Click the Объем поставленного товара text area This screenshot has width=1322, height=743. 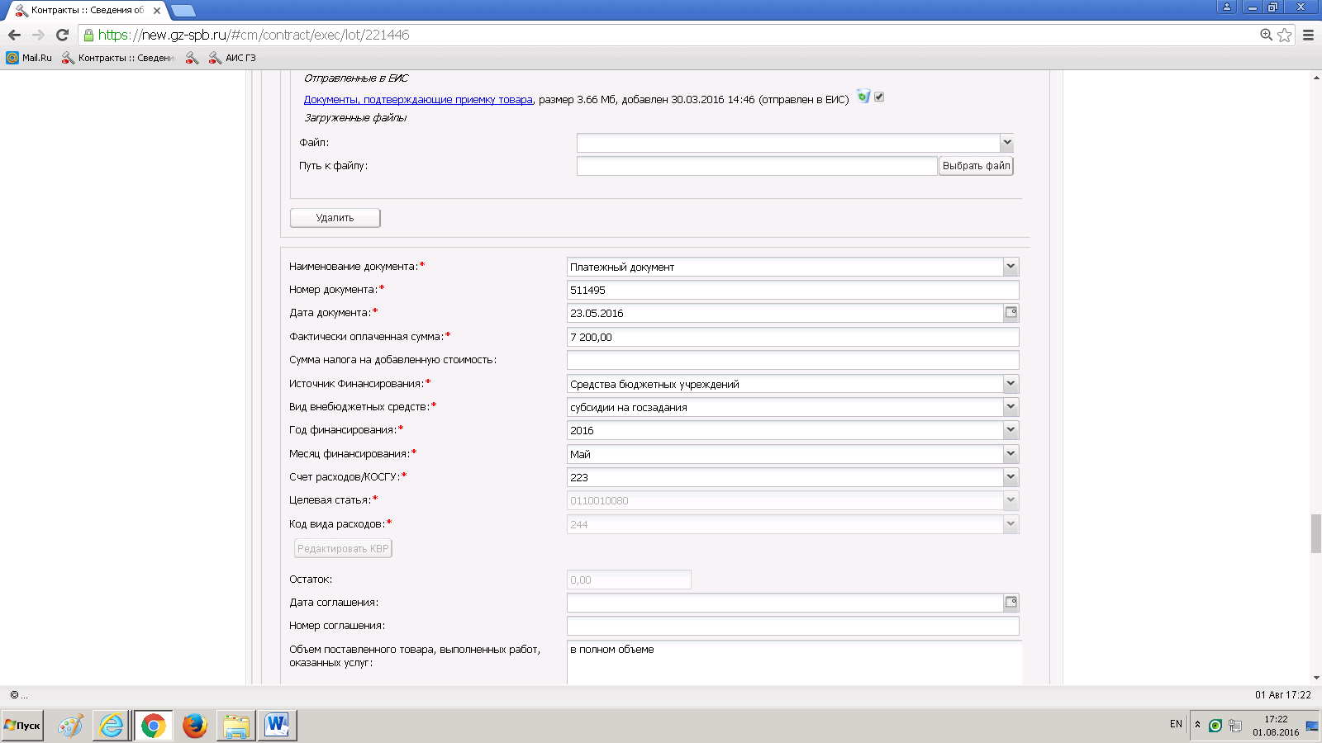pyautogui.click(x=794, y=663)
